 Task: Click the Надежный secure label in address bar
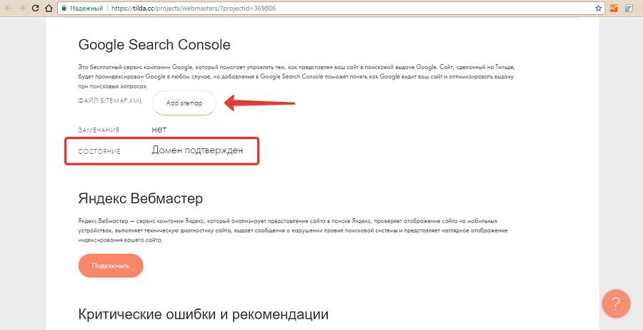[86, 8]
